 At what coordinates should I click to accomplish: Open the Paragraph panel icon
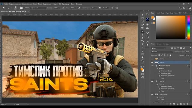pos(147,45)
